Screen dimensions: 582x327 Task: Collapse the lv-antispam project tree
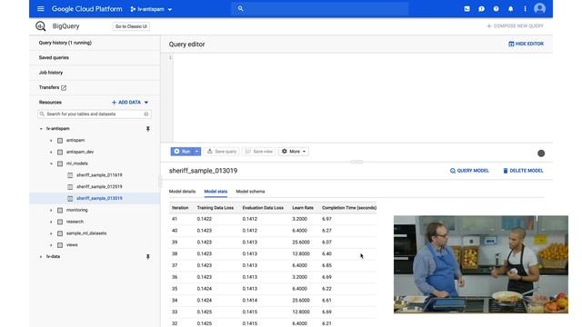pos(41,129)
